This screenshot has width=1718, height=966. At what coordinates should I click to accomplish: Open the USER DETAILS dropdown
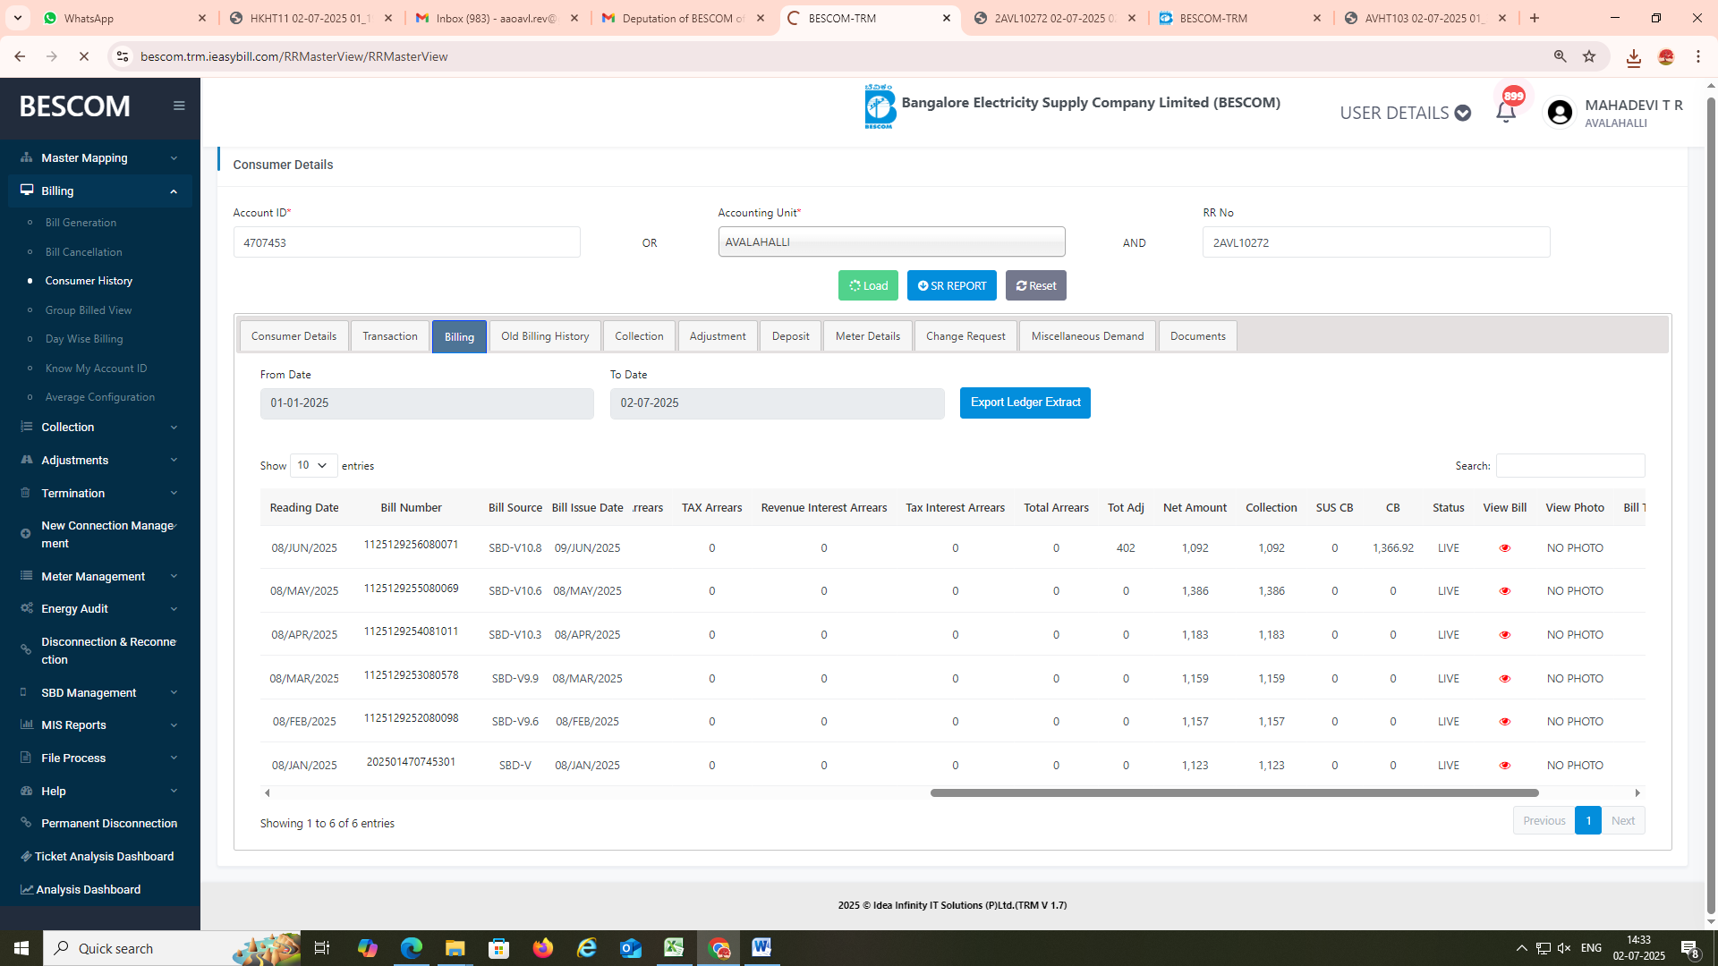(1405, 113)
